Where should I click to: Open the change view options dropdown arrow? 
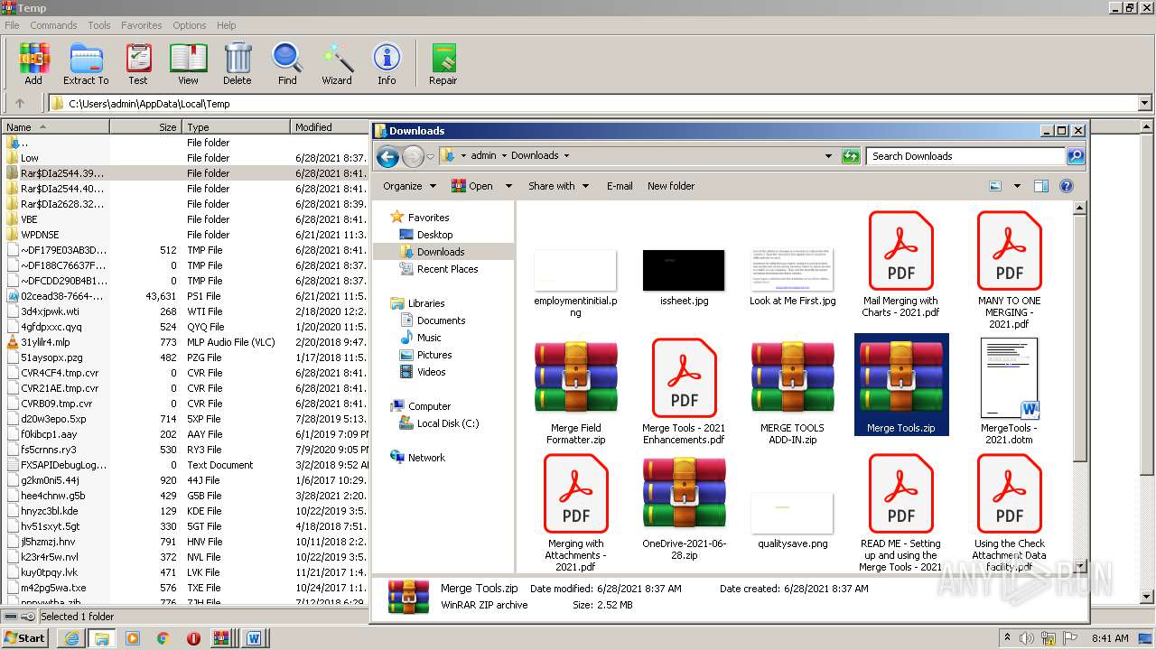pos(1017,186)
